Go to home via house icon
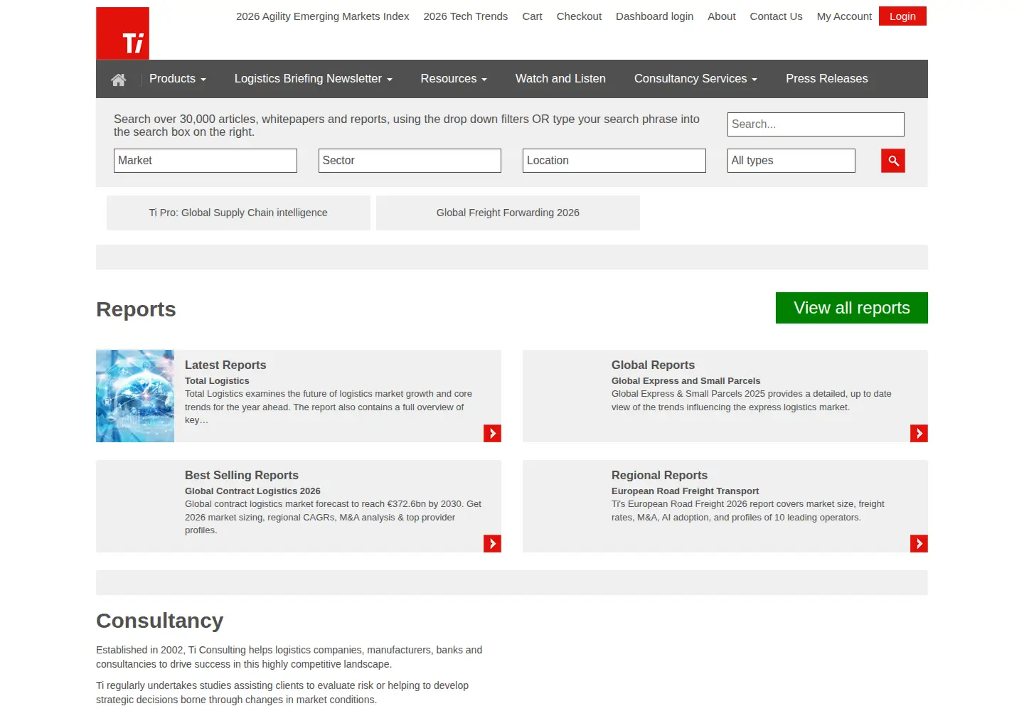The image size is (1024, 711). point(119,80)
